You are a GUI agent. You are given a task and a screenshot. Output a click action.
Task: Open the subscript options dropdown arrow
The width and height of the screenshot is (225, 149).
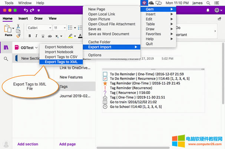[61, 36]
